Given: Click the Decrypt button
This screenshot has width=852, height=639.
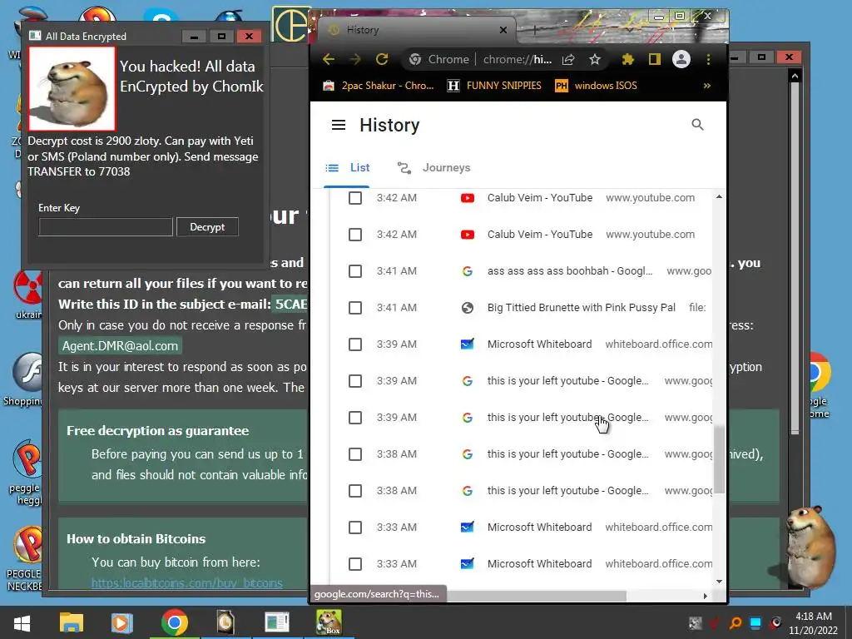Looking at the screenshot, I should pyautogui.click(x=207, y=227).
